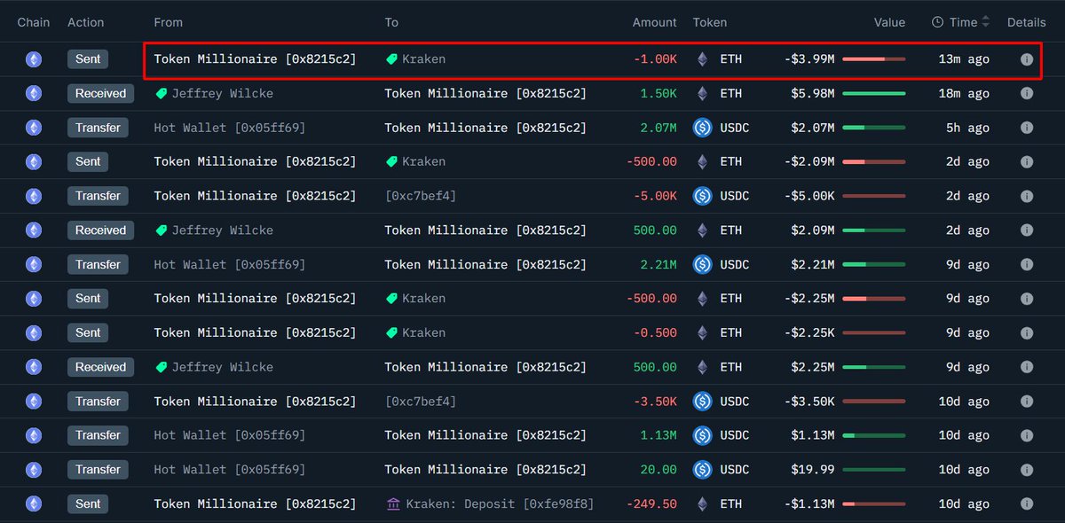Click the chain icon on the bottom Sent row
The image size is (1065, 523).
[33, 503]
